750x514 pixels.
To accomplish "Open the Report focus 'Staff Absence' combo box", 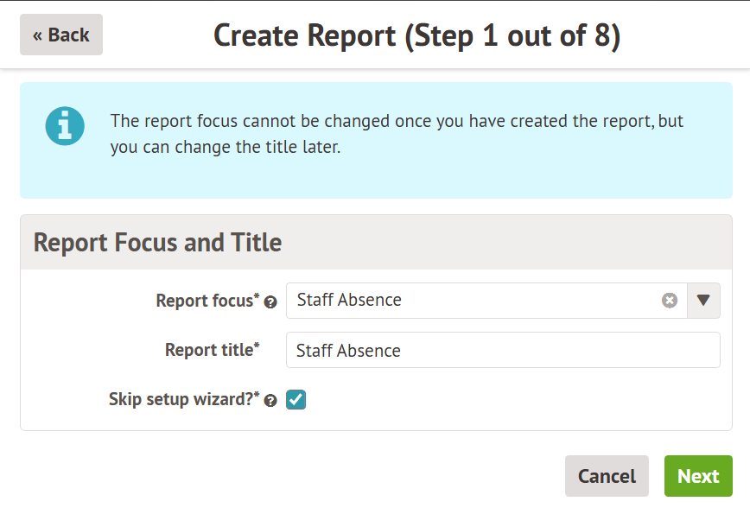I will coord(475,301).
